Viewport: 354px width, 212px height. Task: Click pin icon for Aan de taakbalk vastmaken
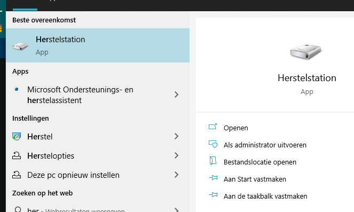tap(213, 194)
